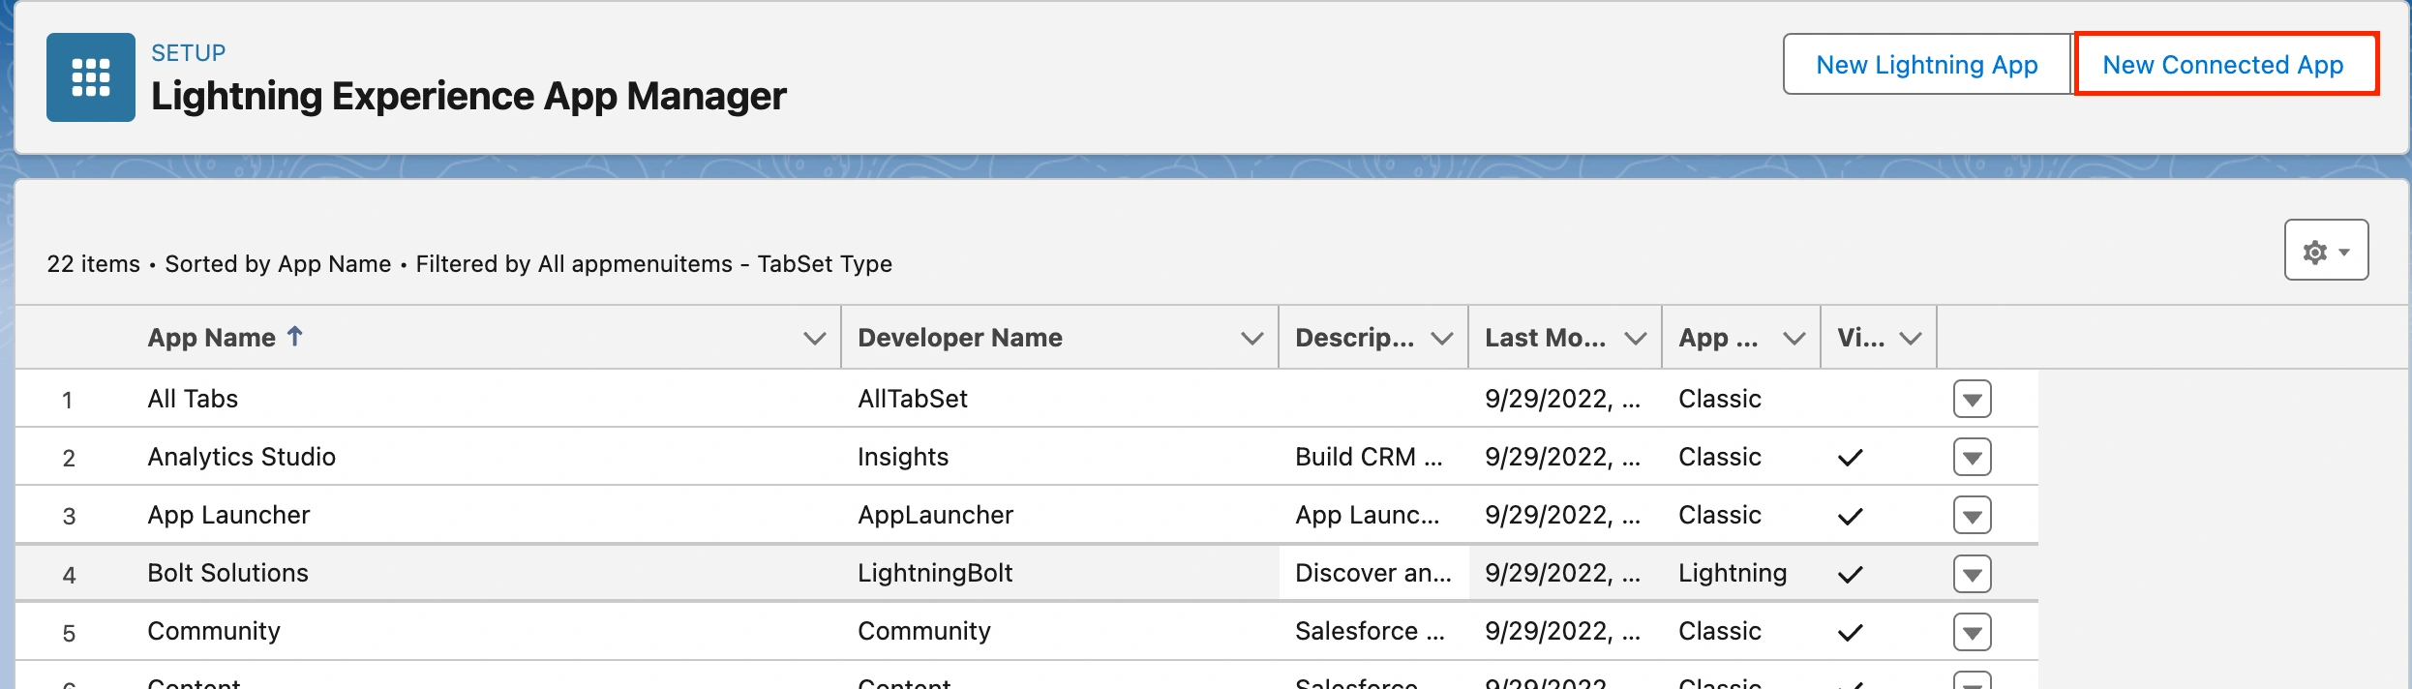
Task: Click the Last Modified column header label
Action: pos(1546,338)
